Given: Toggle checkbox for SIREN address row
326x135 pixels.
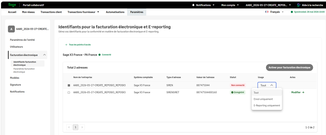Looking at the screenshot, I should pos(69,85).
